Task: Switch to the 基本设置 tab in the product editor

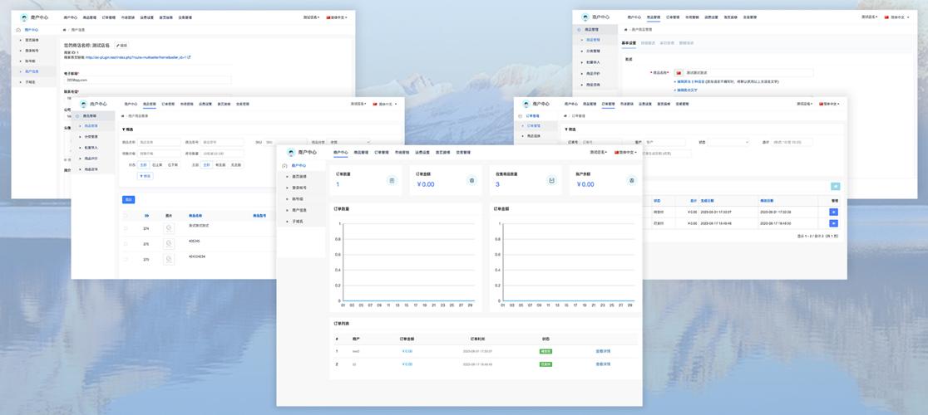Action: [x=629, y=42]
